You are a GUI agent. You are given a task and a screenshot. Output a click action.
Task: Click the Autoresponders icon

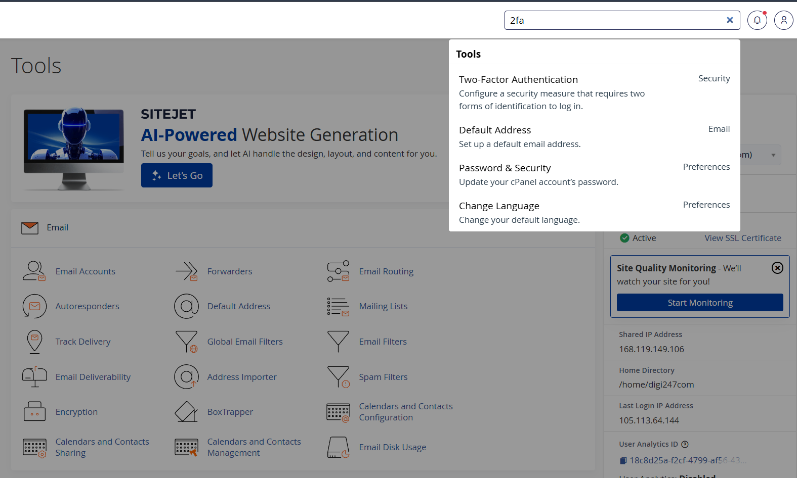tap(34, 306)
